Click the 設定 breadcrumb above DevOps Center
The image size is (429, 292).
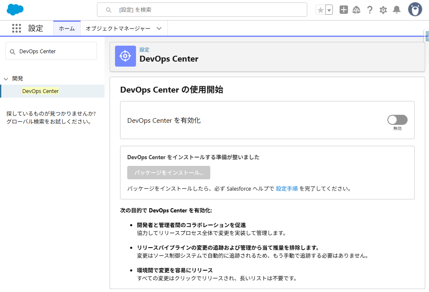tap(144, 50)
